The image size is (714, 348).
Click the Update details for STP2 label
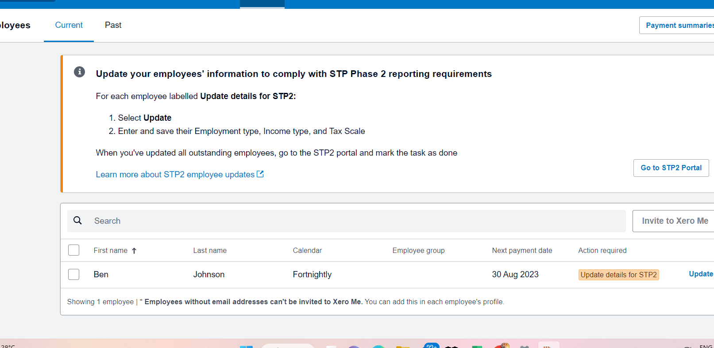[x=618, y=275]
